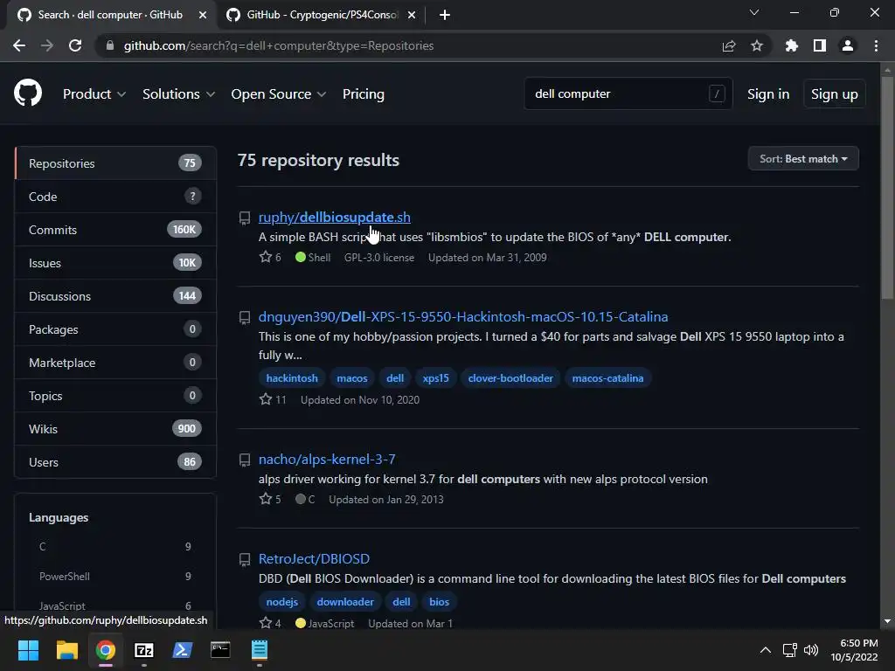895x671 pixels.
Task: Reload the page with refresh icon
Action: [x=75, y=45]
